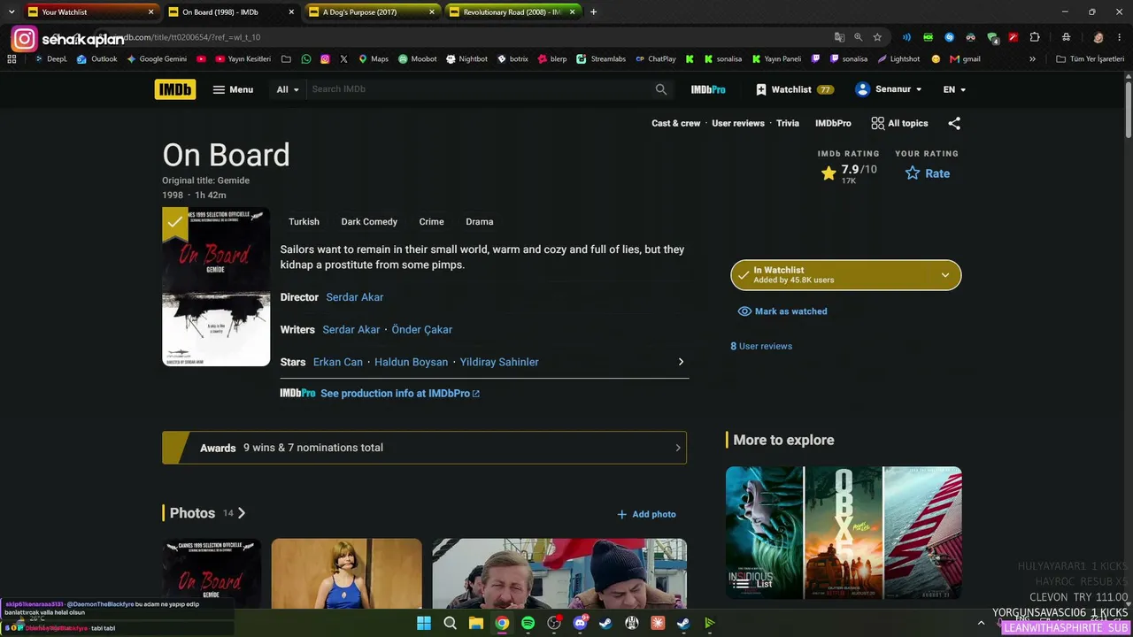Go to Cast & crew
Screen dimensions: 1133x637
[x=676, y=124]
